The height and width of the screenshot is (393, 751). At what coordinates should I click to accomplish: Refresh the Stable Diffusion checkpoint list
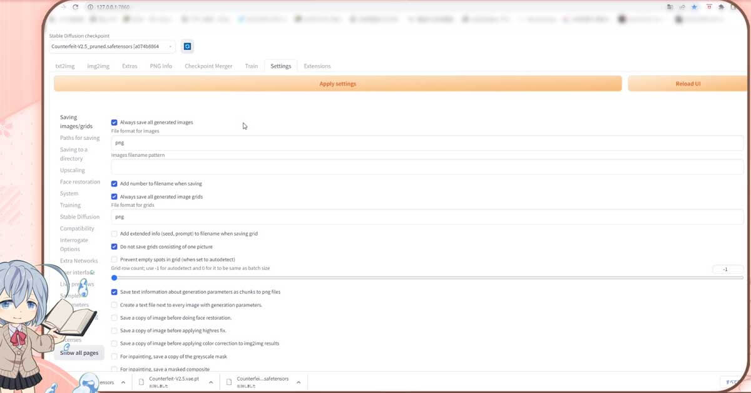coord(187,46)
